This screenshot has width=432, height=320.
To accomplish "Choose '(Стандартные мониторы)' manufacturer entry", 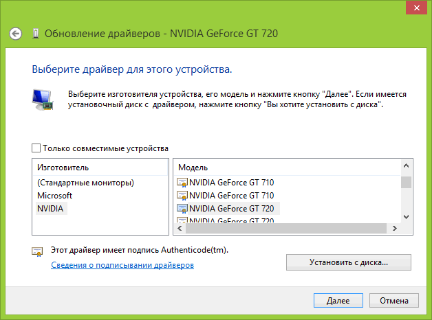I will pos(85,183).
